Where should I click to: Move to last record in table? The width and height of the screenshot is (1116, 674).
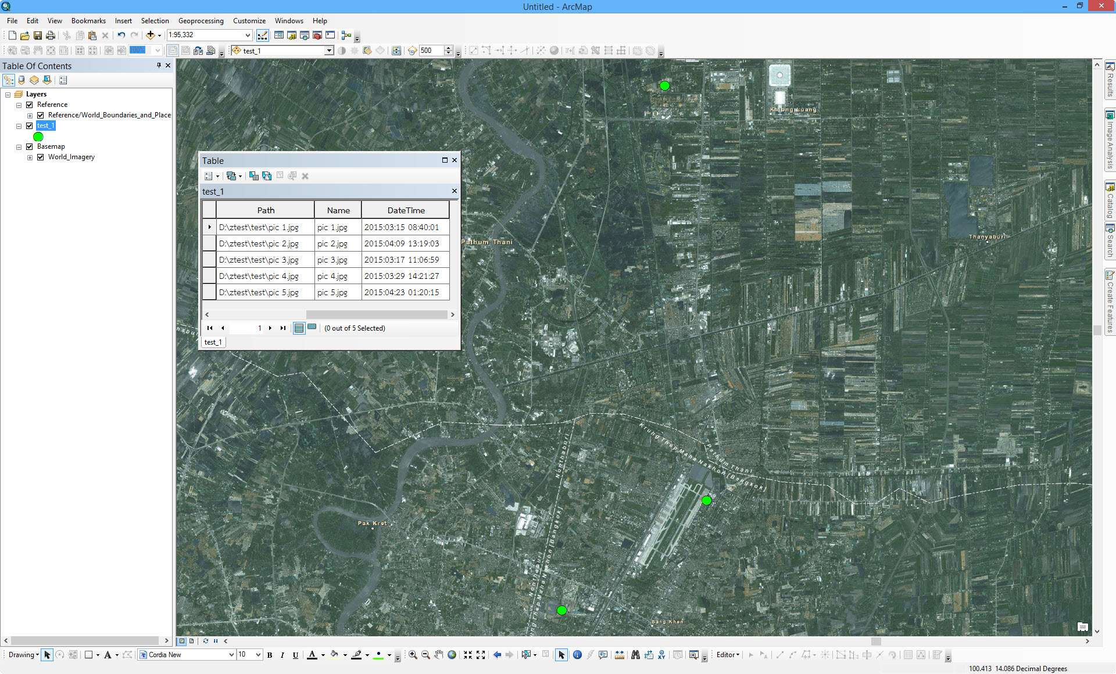(283, 328)
